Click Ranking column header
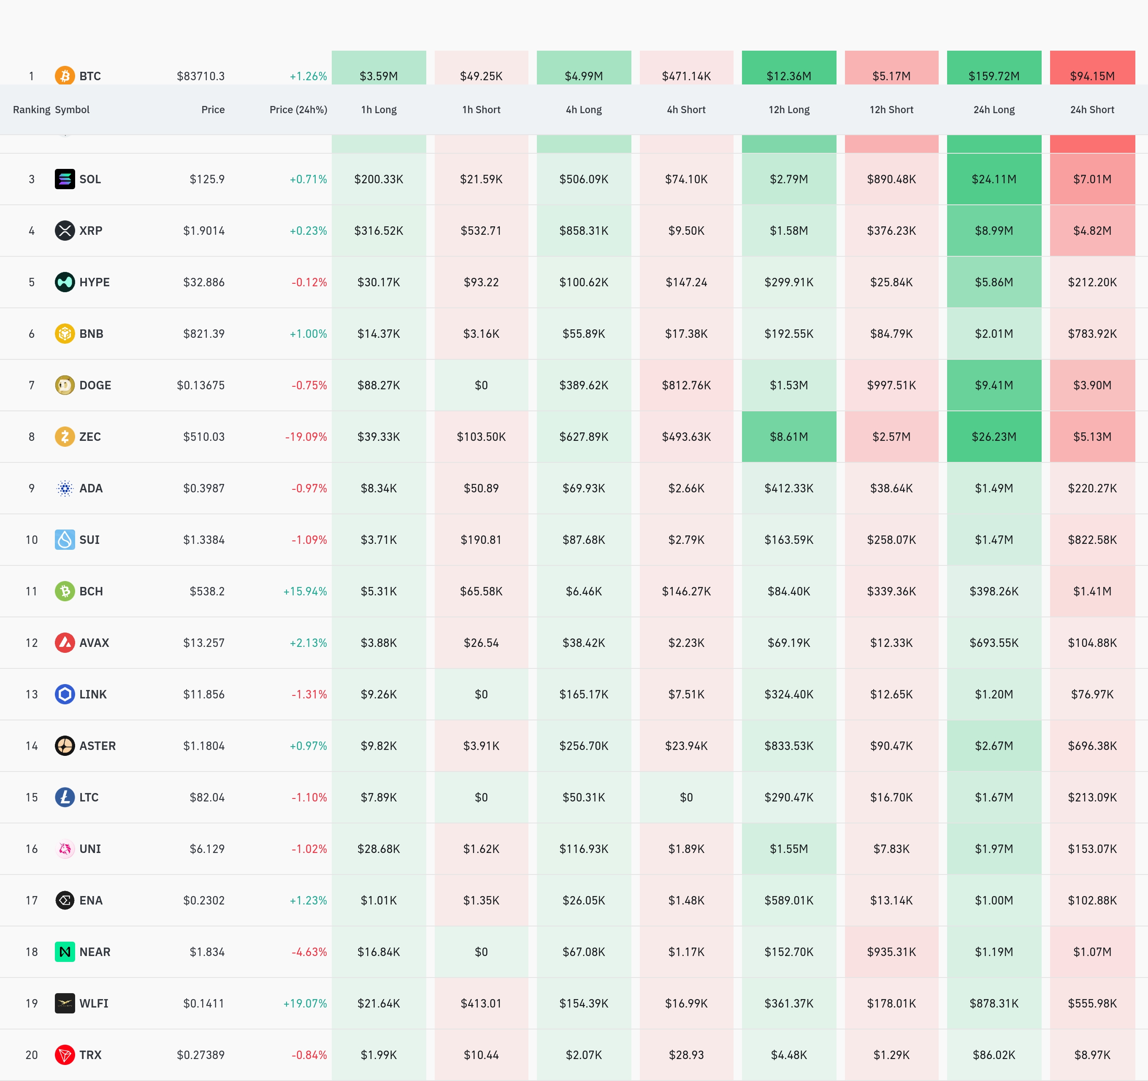The height and width of the screenshot is (1081, 1148). click(x=31, y=110)
